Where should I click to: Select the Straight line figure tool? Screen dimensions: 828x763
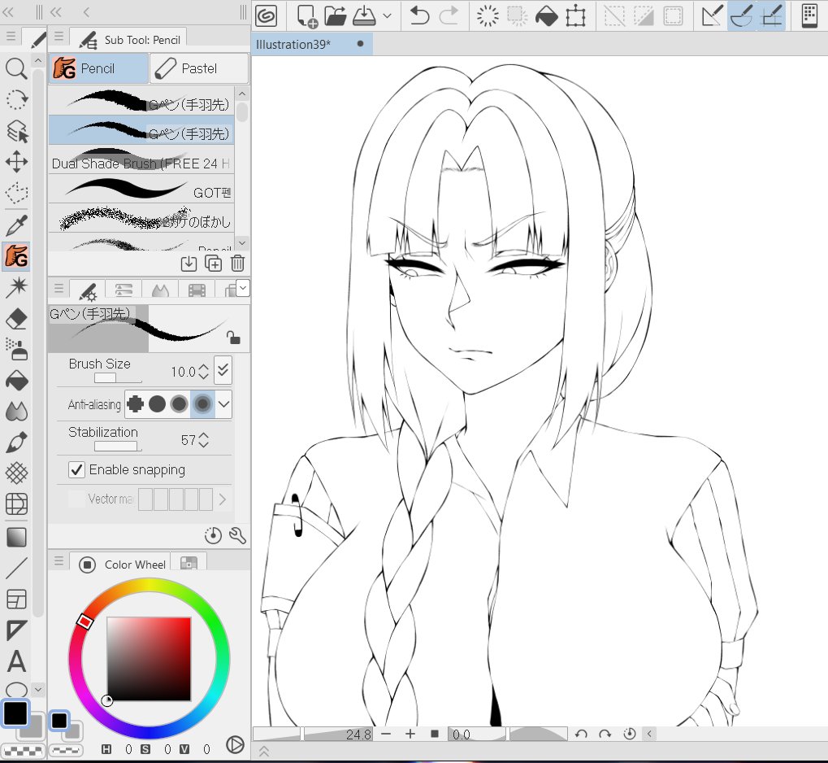pos(15,568)
